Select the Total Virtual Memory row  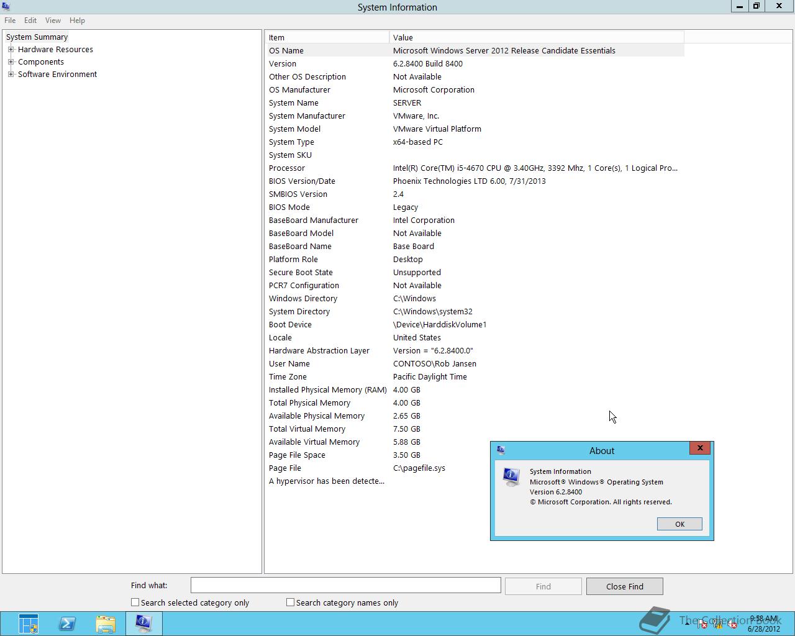click(475, 429)
